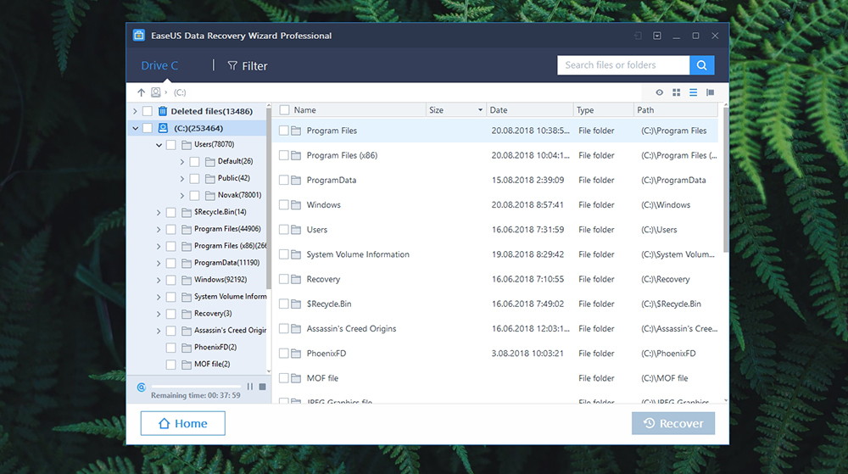This screenshot has height=474, width=848.
Task: Go up one folder level arrow
Action: pos(141,92)
